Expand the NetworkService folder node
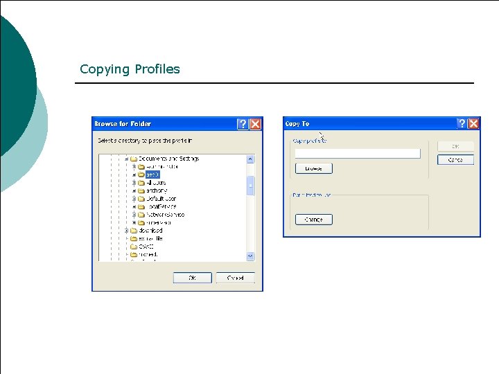The height and width of the screenshot is (374, 499). tap(134, 215)
